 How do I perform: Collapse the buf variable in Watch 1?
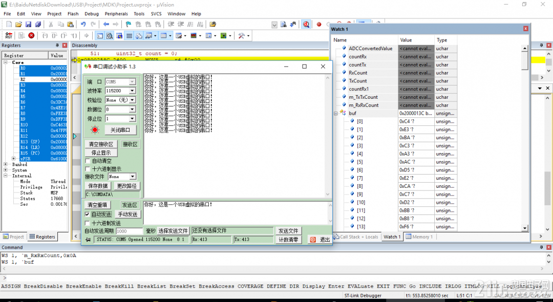pyautogui.click(x=336, y=114)
